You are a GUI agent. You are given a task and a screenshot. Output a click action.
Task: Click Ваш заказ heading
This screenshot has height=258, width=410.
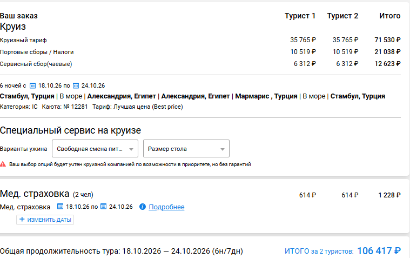19,16
